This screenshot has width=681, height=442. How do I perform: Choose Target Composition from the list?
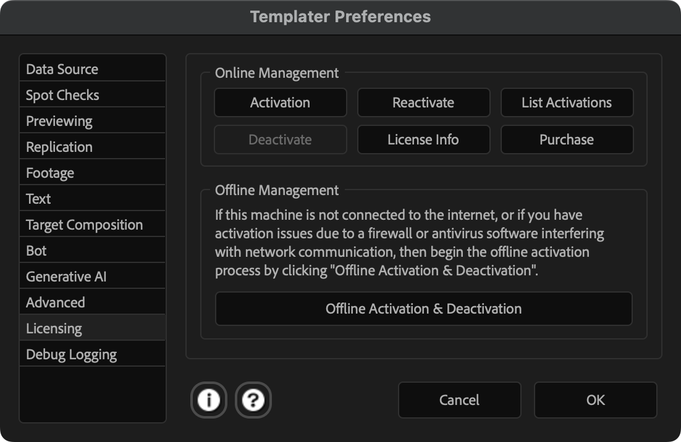pos(92,225)
